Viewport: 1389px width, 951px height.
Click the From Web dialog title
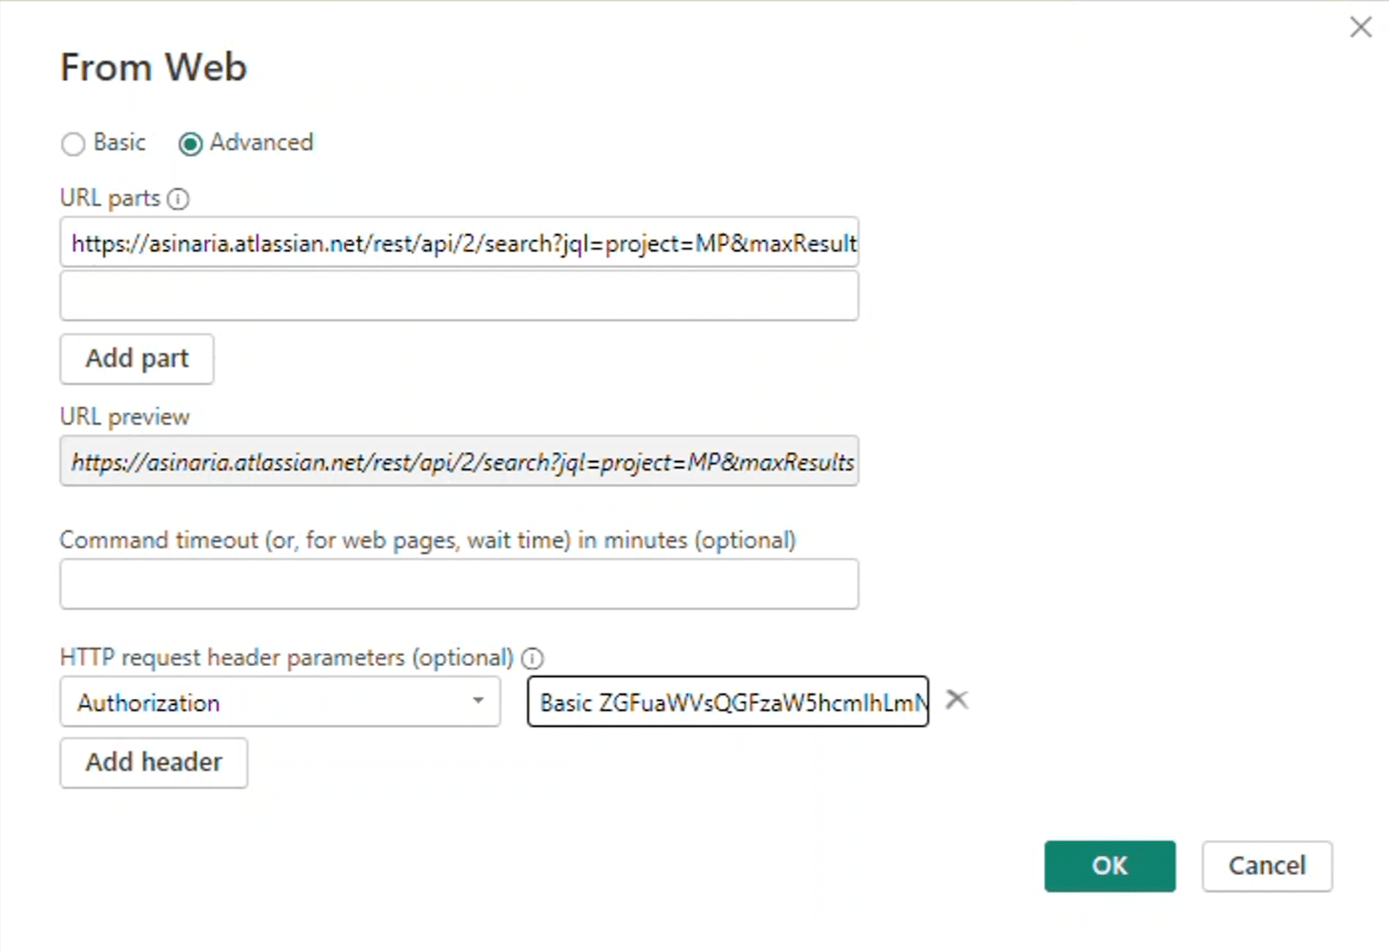152,66
